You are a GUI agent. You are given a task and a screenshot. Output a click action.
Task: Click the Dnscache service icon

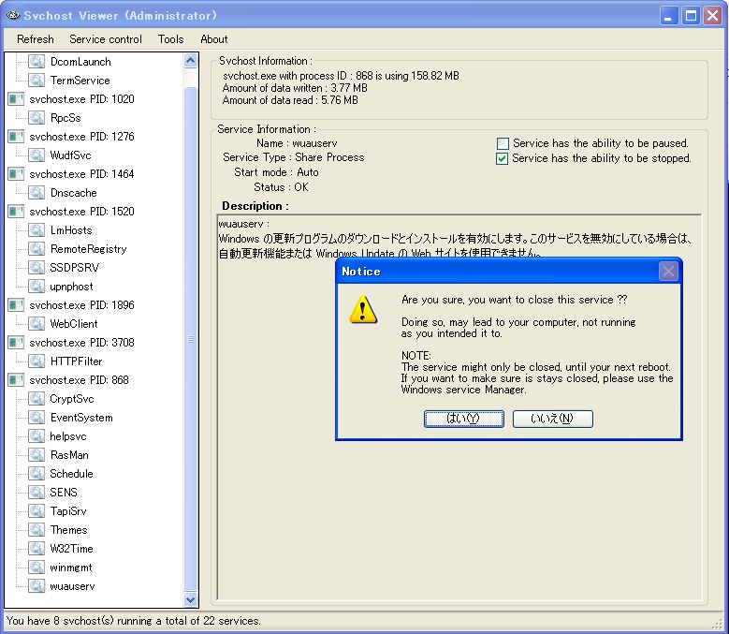pos(36,193)
